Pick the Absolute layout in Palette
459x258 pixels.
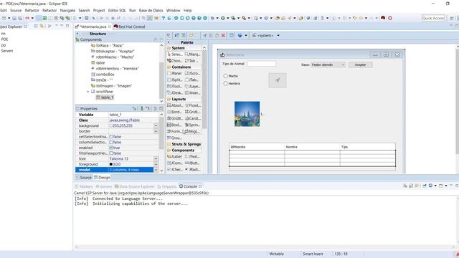coord(175,105)
